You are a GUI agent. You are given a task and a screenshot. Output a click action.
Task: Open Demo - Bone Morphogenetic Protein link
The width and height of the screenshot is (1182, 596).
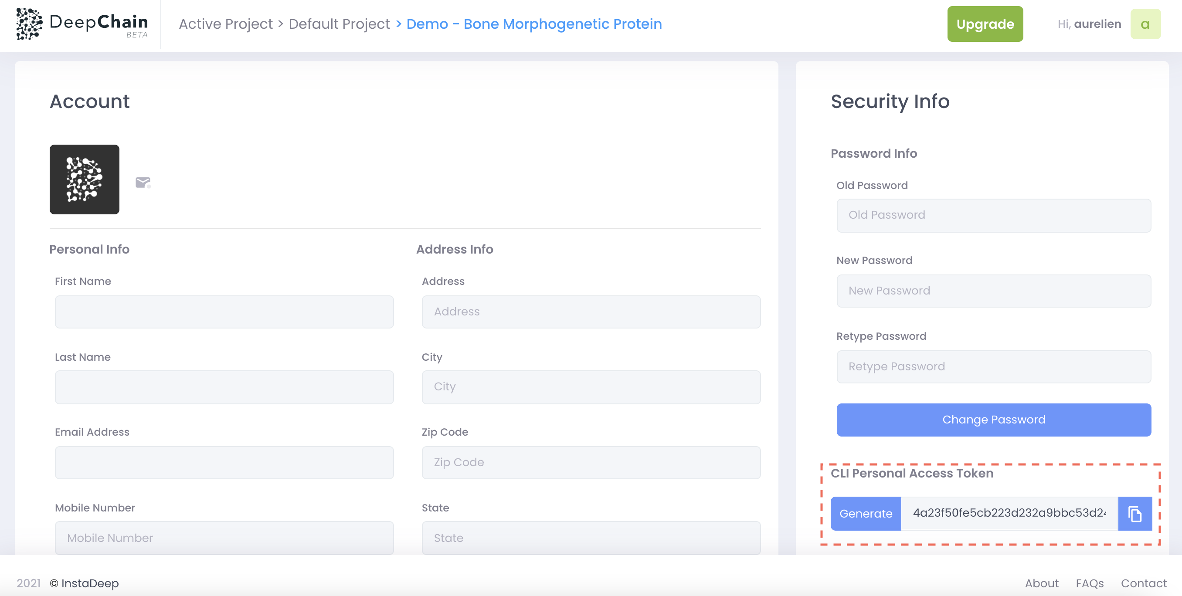coord(533,24)
